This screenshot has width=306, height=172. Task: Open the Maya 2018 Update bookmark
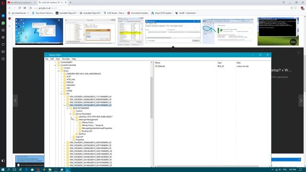click(162, 13)
